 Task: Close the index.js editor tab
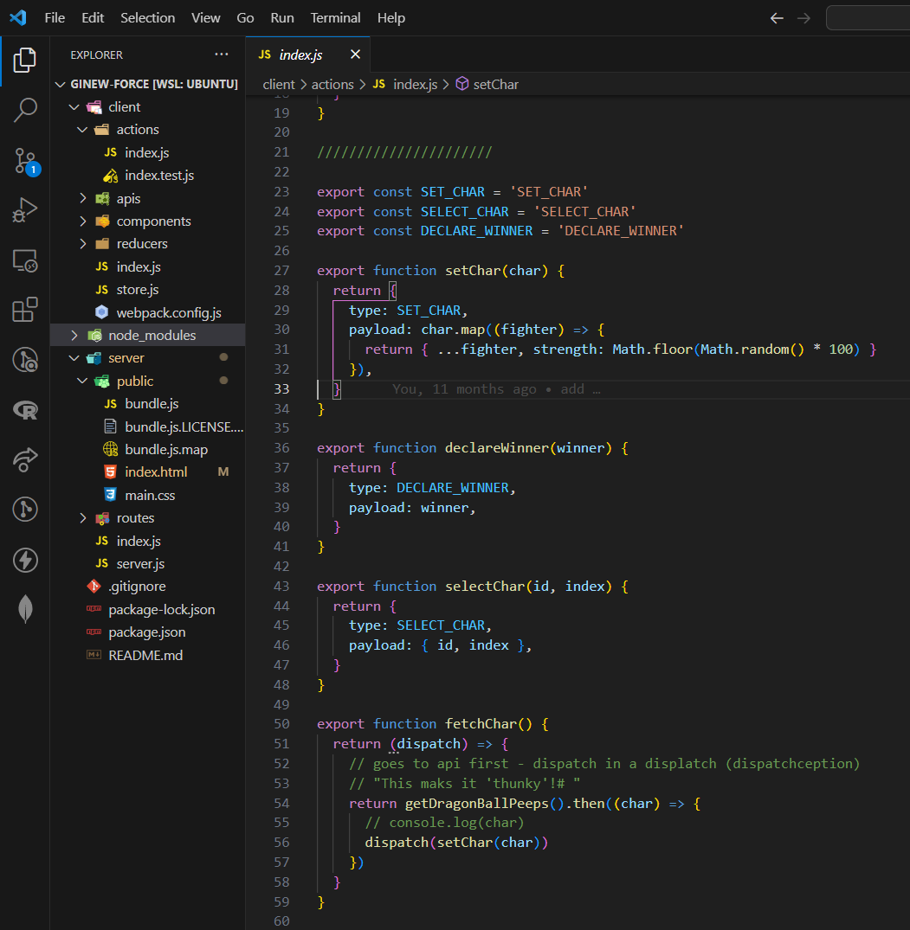pos(356,55)
